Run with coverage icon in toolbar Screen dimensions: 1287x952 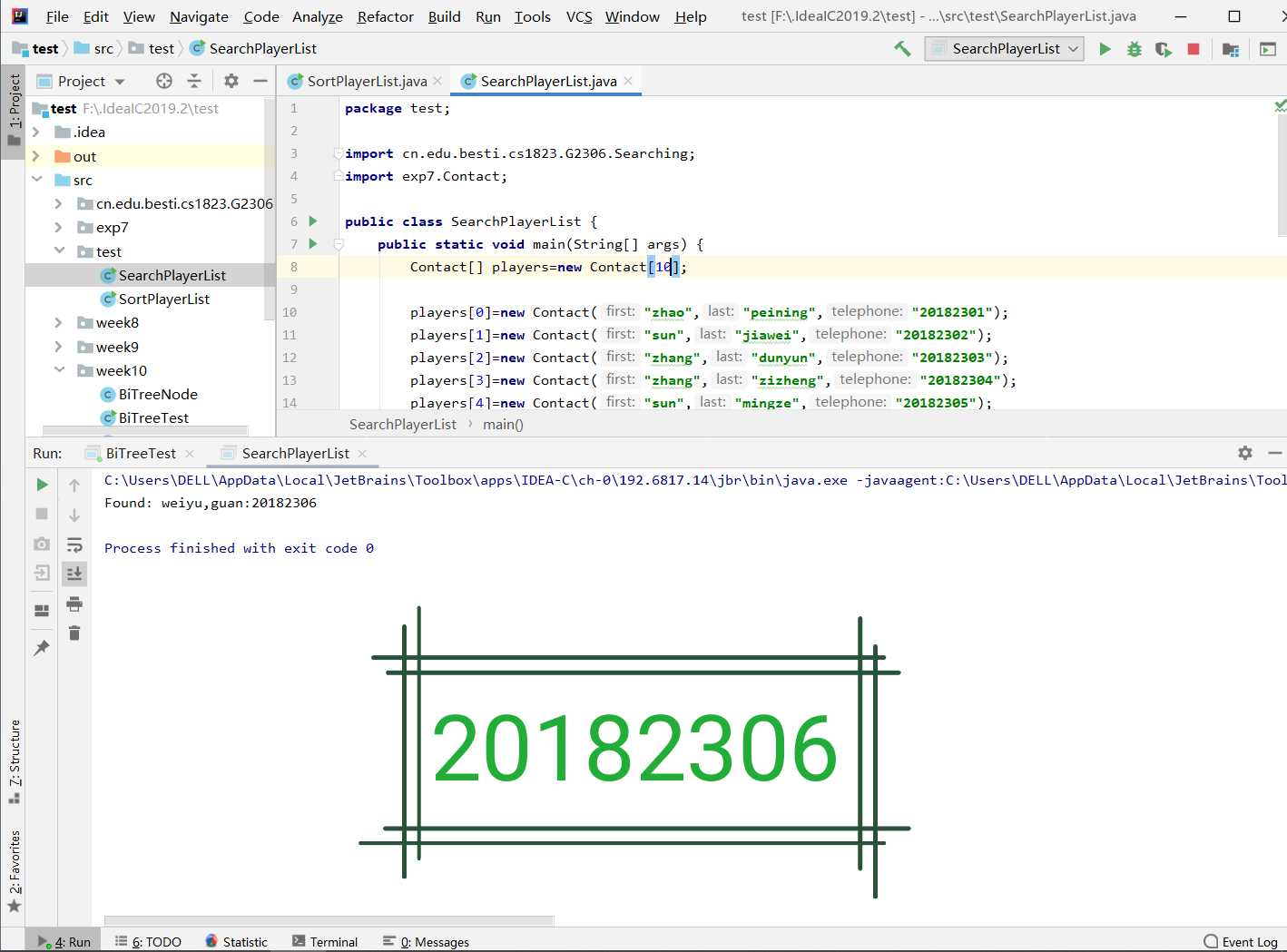tap(1164, 49)
